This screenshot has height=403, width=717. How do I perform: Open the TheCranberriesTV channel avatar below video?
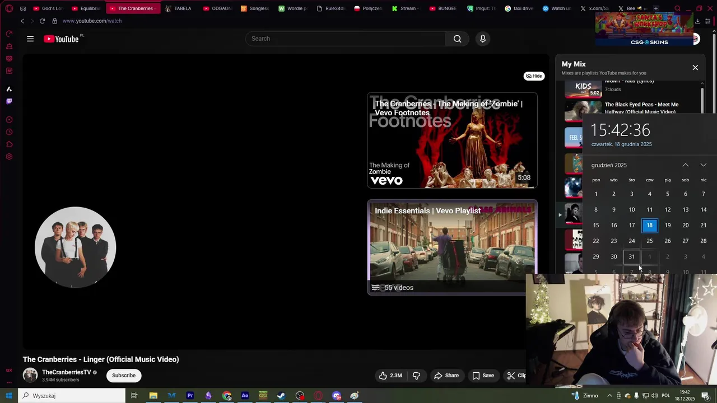30,376
